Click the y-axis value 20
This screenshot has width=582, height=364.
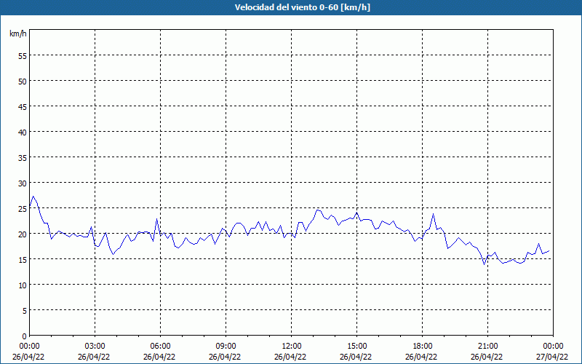click(x=23, y=234)
